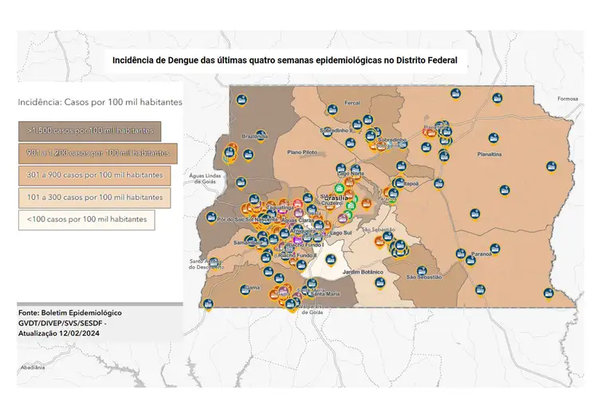Choose the '301 a 900 casos' legend entry
This screenshot has height=409, width=601.
pyautogui.click(x=95, y=175)
